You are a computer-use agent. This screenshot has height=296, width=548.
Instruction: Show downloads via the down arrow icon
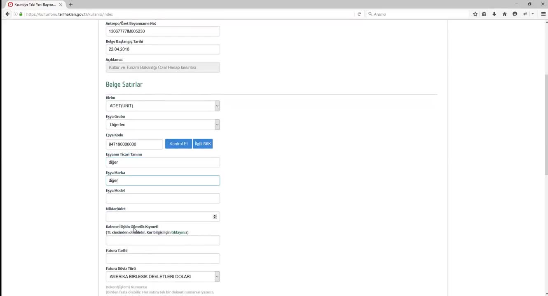[x=494, y=14]
